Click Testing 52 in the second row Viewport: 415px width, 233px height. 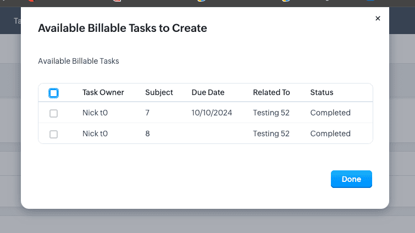click(x=271, y=134)
